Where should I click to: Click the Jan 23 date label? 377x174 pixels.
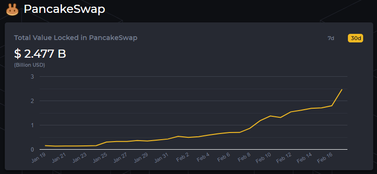(x=80, y=157)
